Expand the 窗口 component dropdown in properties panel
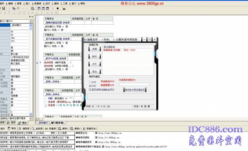The image size is (248, 151). point(31,21)
